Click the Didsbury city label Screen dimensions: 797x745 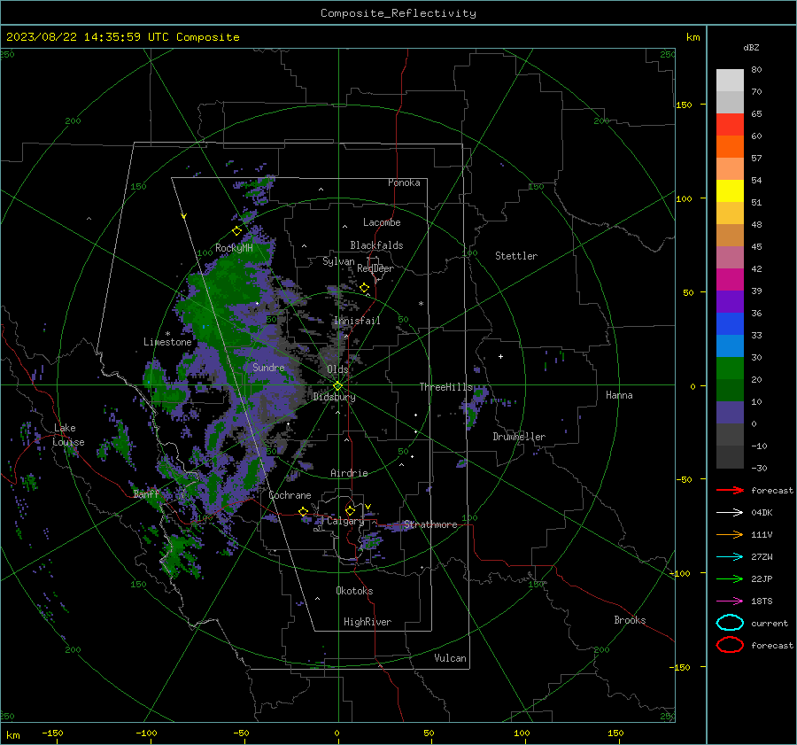[x=335, y=397]
